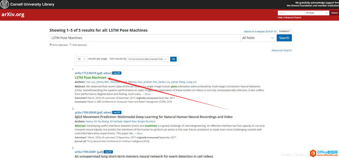The width and height of the screenshot is (339, 158).
Task: Open the LSTM Pose Machines paper title
Action: coord(91,77)
